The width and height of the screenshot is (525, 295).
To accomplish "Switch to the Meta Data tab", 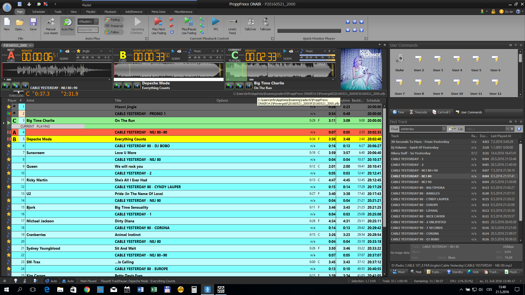I will click(x=158, y=12).
